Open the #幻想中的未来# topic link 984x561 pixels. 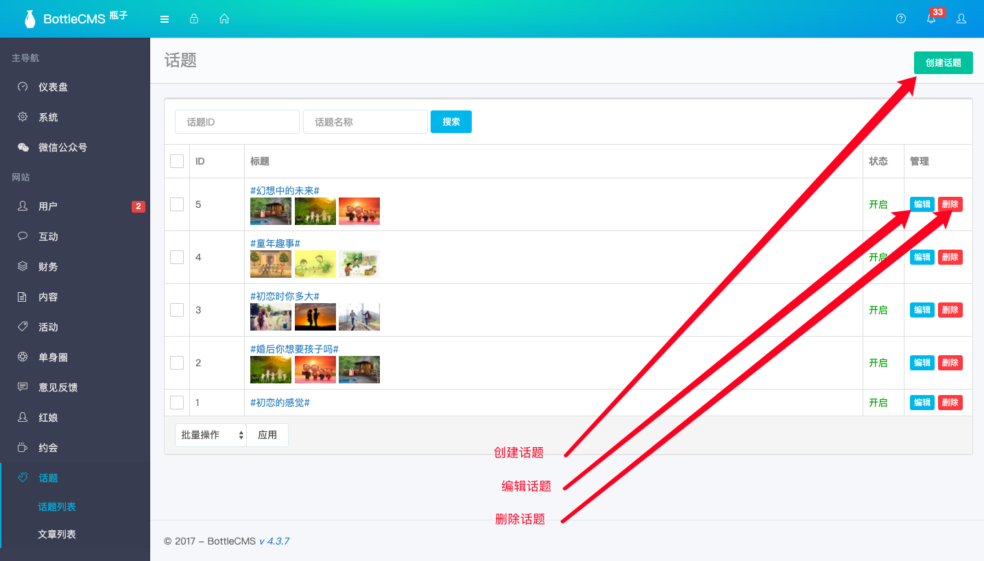point(285,191)
